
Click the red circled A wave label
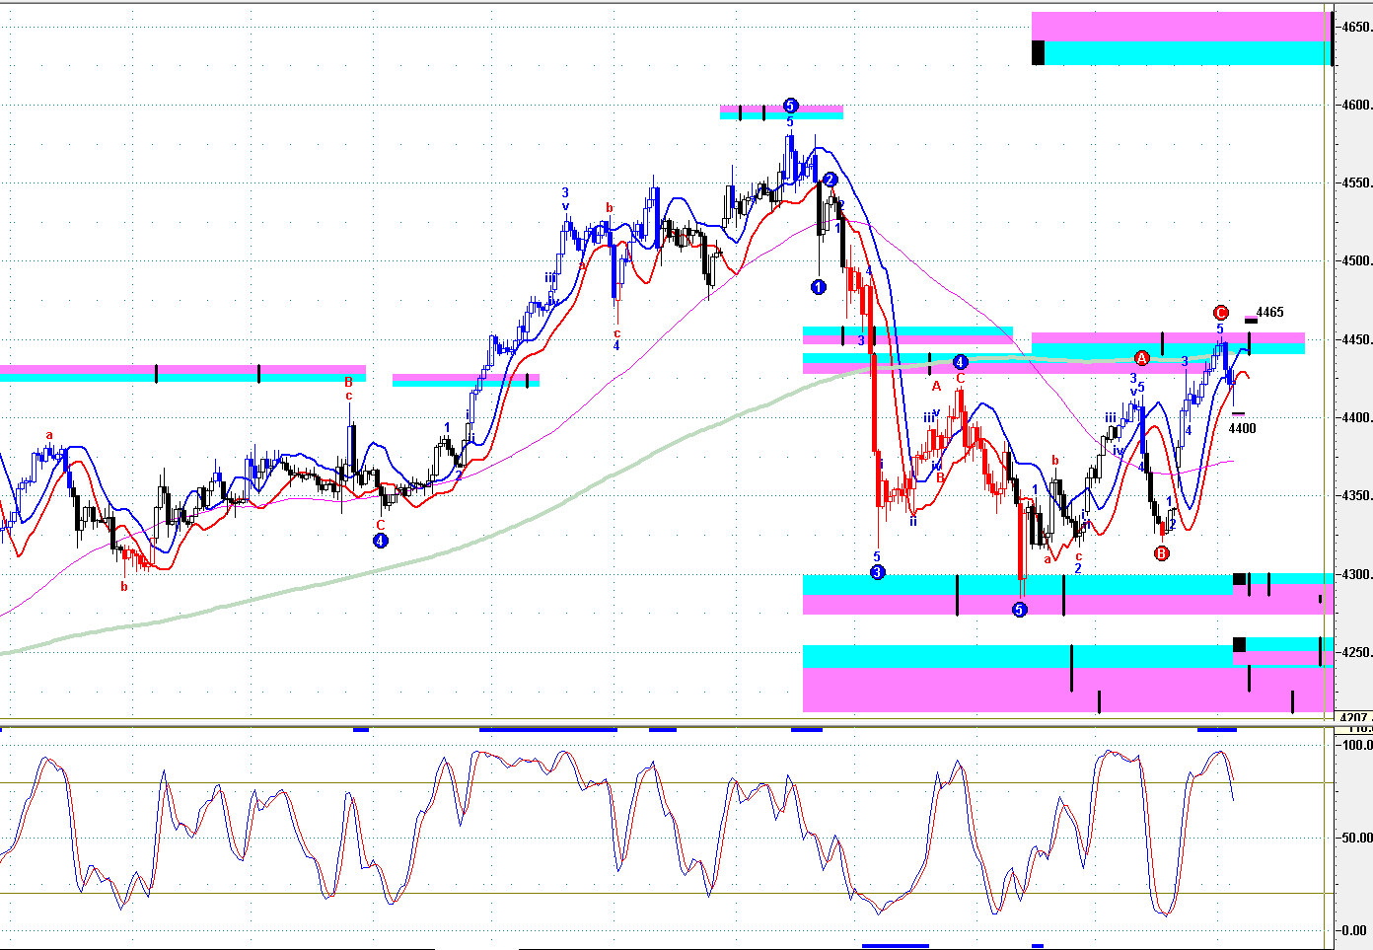click(1142, 357)
